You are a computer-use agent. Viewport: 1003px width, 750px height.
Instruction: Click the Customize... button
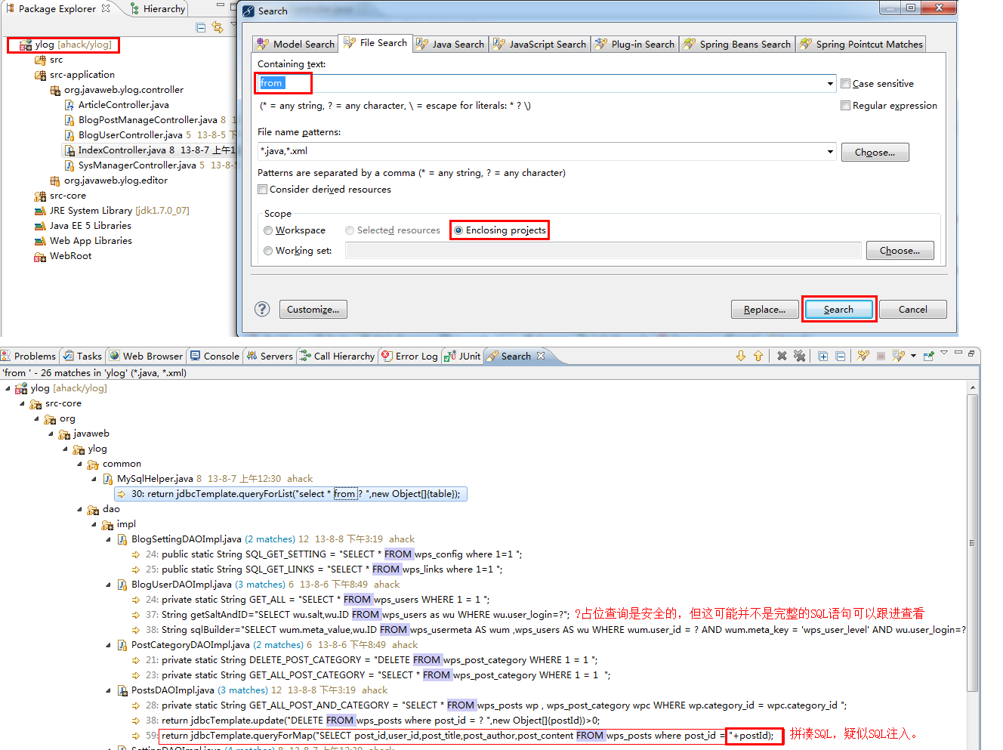(313, 309)
